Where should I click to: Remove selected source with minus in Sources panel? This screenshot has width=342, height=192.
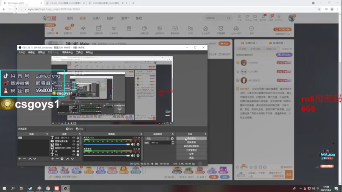pos(57,159)
